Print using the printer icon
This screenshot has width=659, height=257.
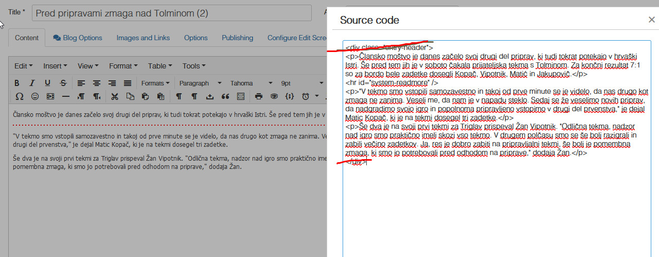(x=259, y=96)
